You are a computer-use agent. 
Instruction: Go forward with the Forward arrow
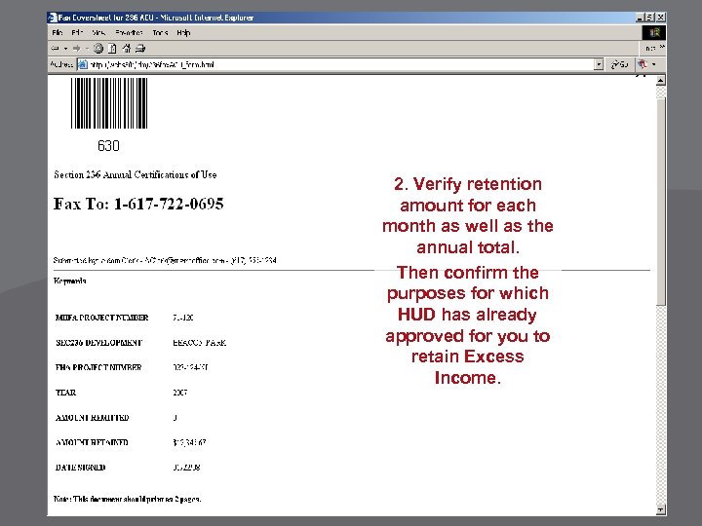coord(77,49)
